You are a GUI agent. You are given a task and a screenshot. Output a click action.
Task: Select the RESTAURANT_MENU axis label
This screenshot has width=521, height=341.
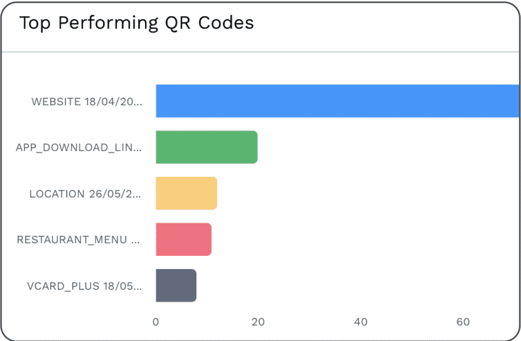pyautogui.click(x=78, y=240)
